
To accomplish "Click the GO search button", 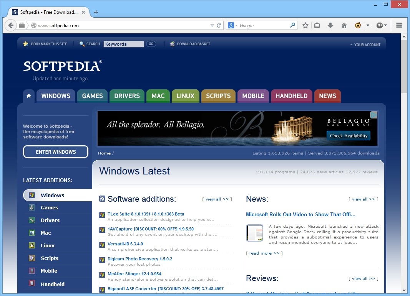I will (151, 44).
